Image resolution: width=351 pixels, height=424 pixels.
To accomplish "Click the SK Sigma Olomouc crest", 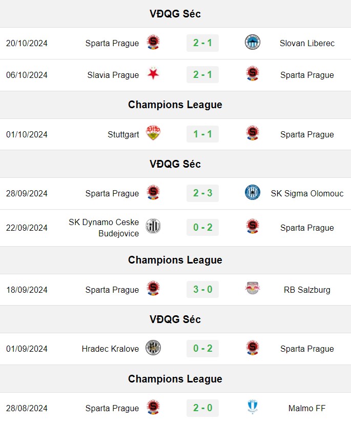I will (253, 192).
